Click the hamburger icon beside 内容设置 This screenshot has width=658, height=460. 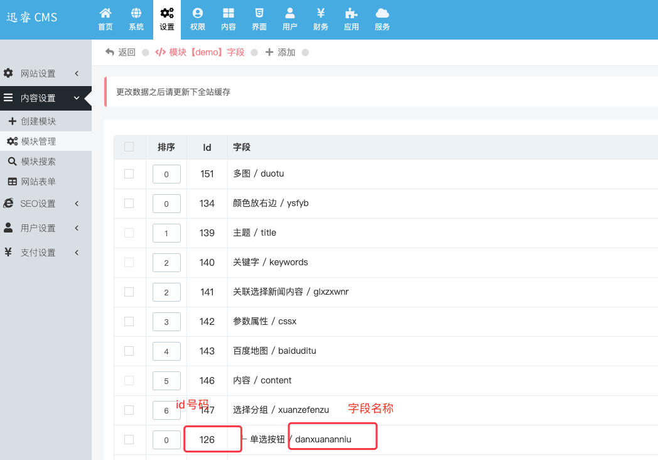click(8, 97)
